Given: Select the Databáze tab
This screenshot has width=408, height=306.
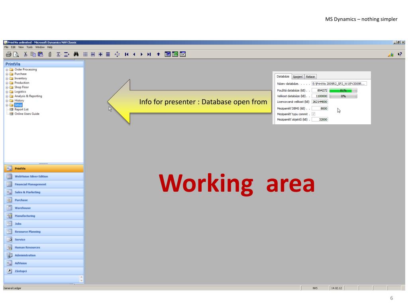Looking at the screenshot, I should point(283,76).
